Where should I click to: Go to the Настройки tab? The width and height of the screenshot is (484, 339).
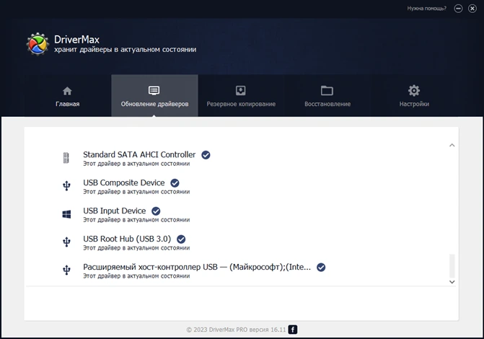click(414, 96)
